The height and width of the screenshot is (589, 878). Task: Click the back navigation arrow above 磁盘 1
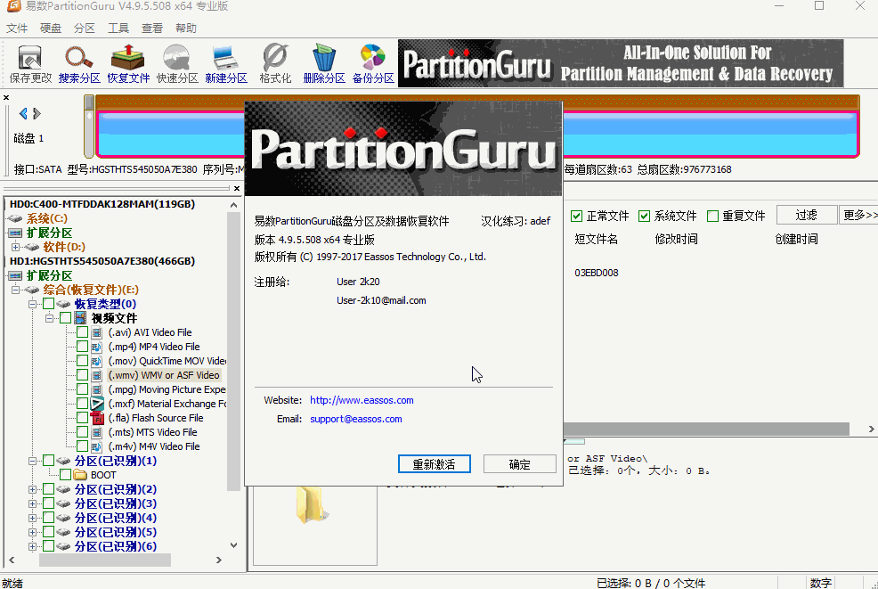(x=22, y=113)
